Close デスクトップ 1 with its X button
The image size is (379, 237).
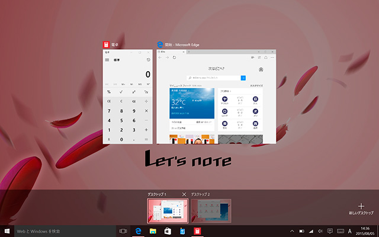pyautogui.click(x=184, y=194)
